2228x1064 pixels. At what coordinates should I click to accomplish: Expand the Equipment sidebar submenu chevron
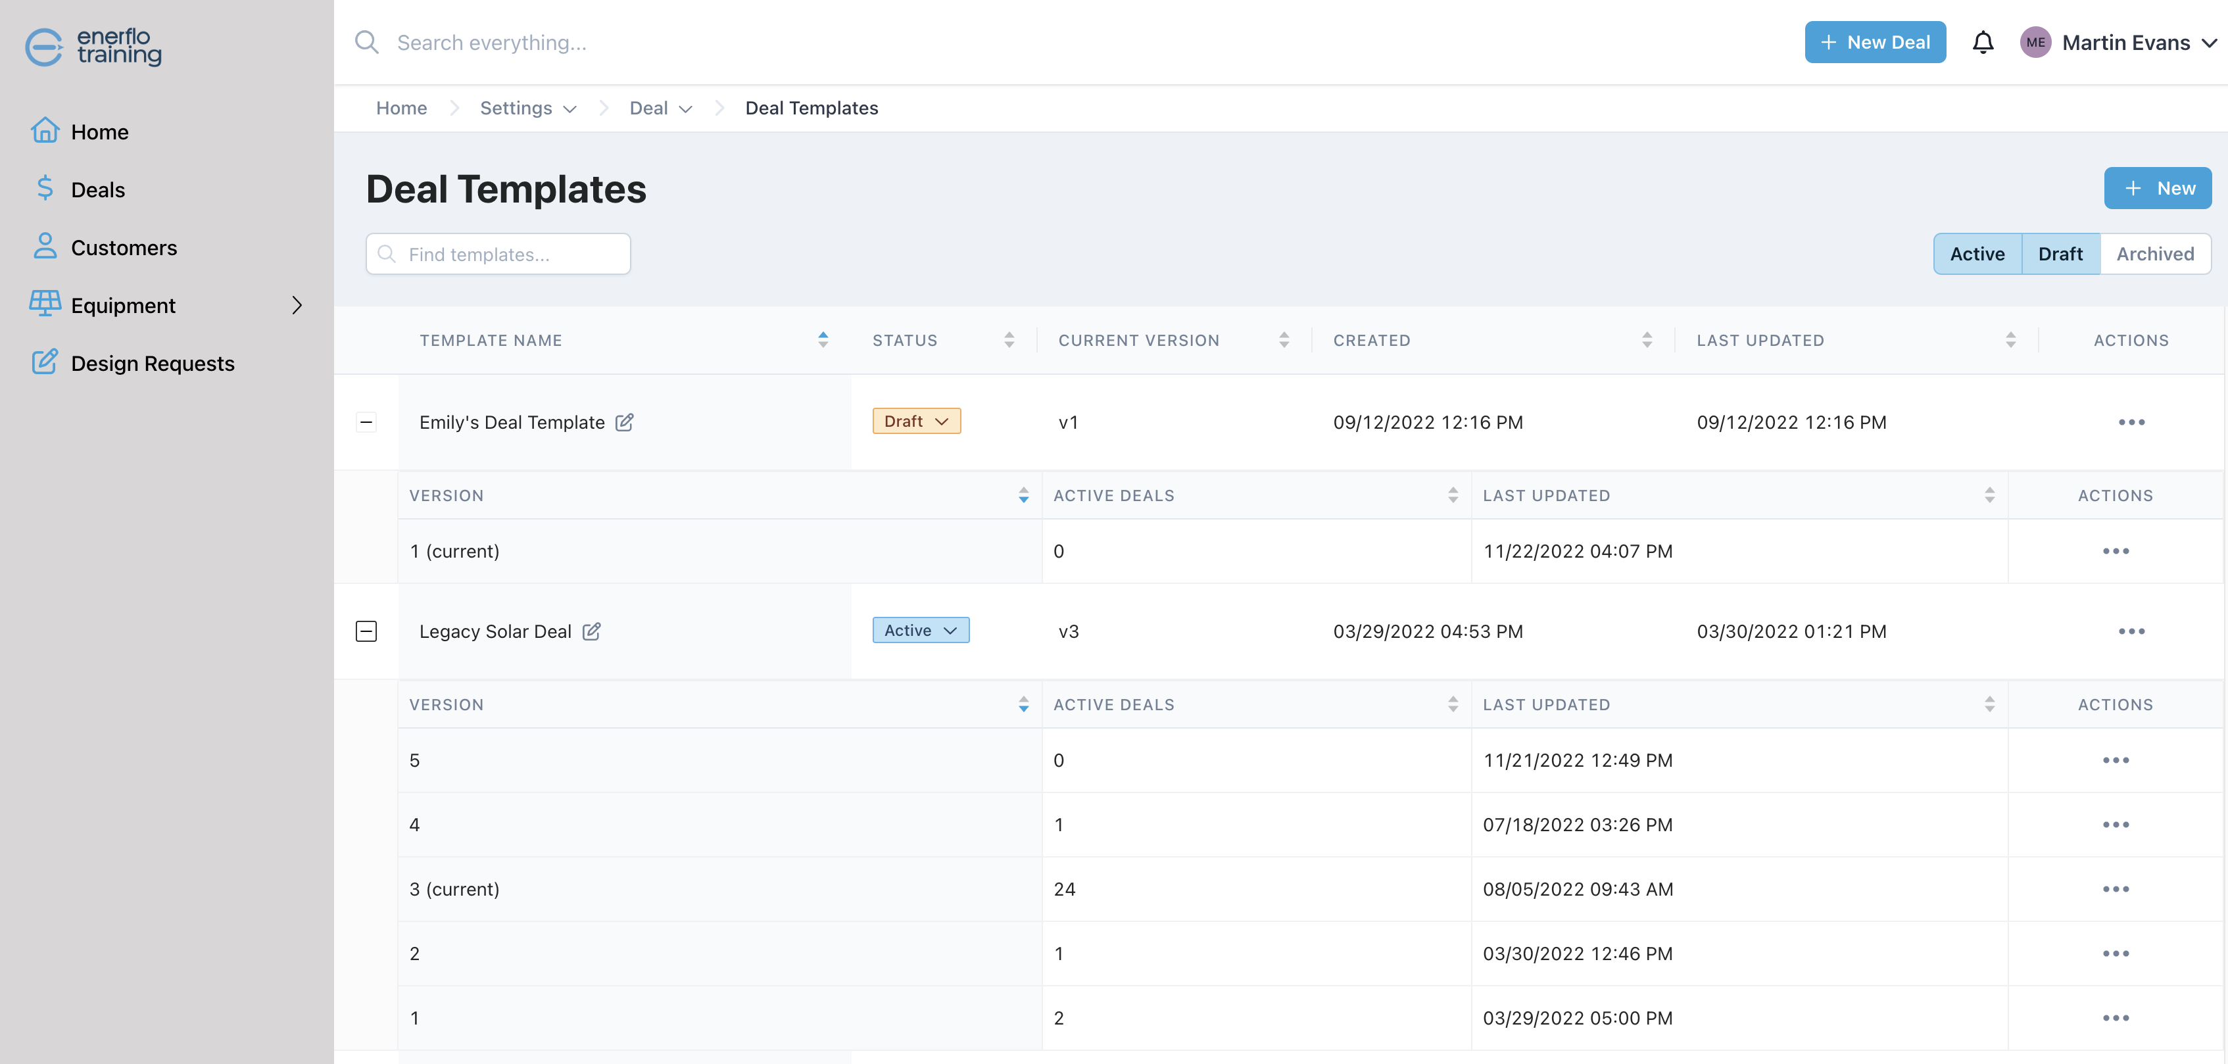click(297, 305)
